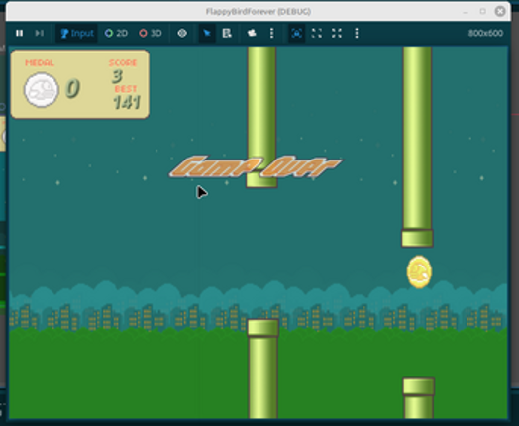
Task: Pause the running game with suspend button
Action: pos(19,33)
